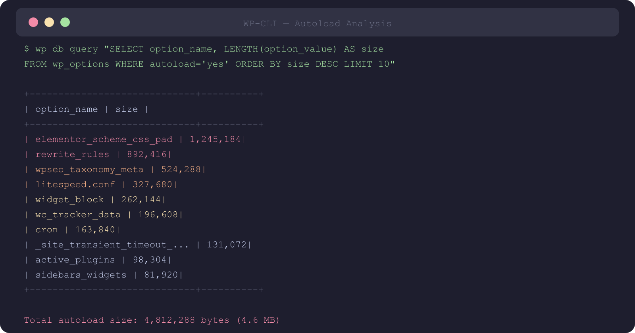Click the sidebars_widgets table row
The image size is (635, 333).
click(x=81, y=275)
